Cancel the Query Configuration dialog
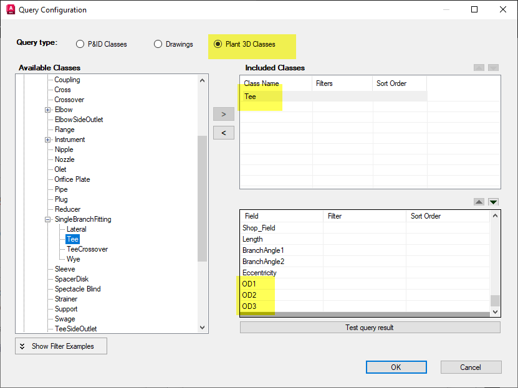This screenshot has height=388, width=518. (x=471, y=367)
